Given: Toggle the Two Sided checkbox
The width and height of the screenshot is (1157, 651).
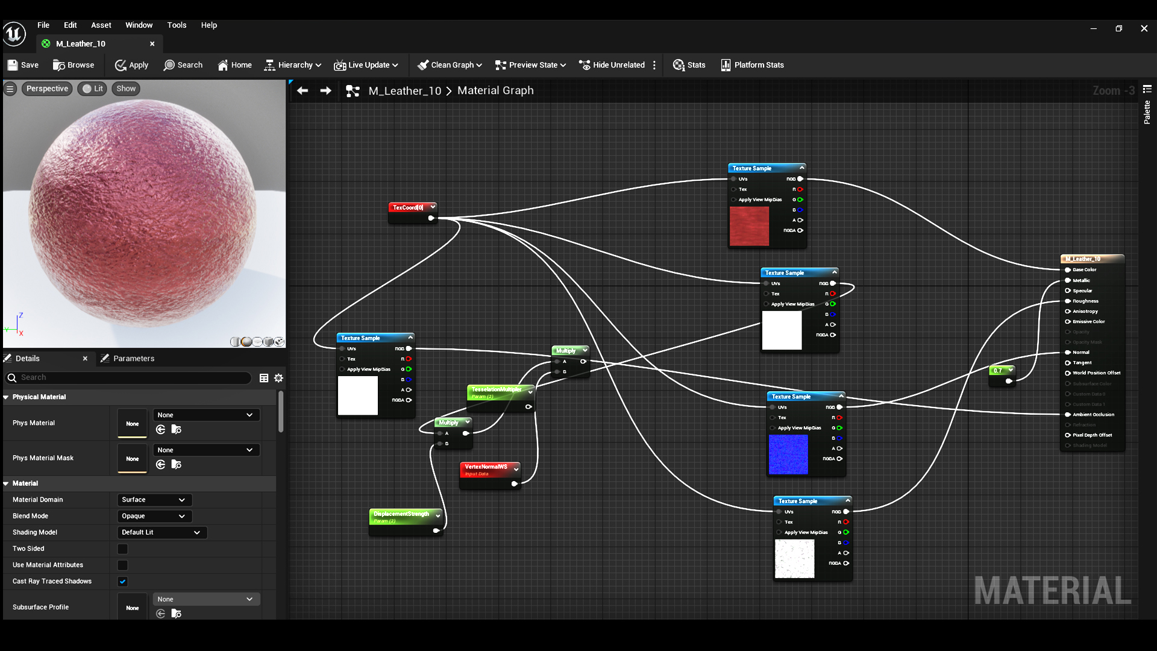Looking at the screenshot, I should (x=123, y=549).
